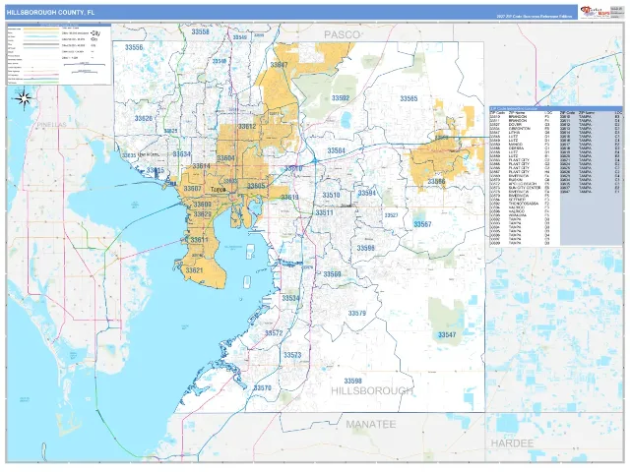Click the Tampa city label
The width and height of the screenshot is (630, 472).
(219, 190)
